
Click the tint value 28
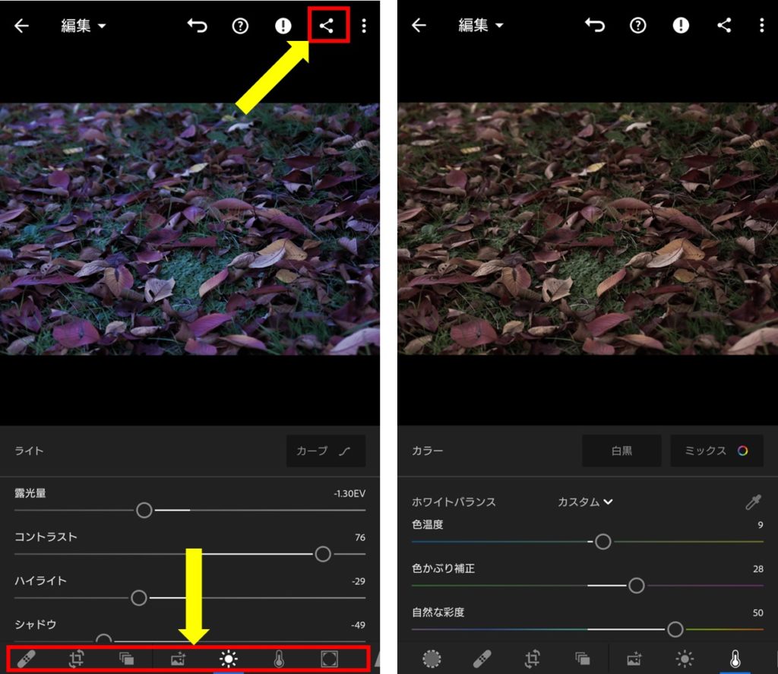758,569
